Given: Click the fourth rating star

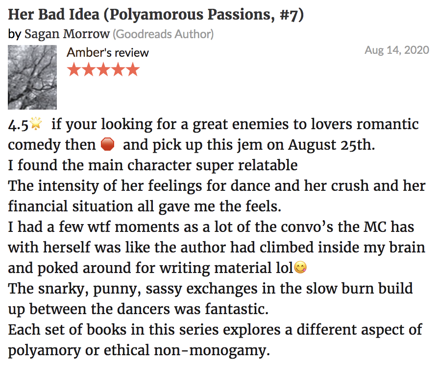Looking at the screenshot, I should pos(118,69).
